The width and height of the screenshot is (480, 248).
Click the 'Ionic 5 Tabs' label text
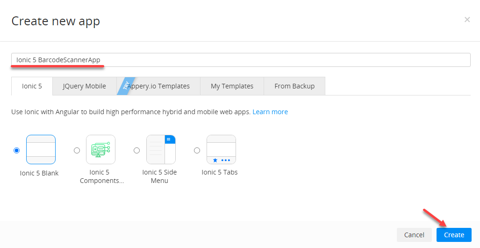point(220,172)
